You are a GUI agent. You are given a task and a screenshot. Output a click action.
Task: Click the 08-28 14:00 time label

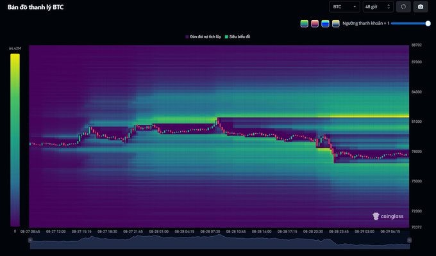tap(262, 231)
